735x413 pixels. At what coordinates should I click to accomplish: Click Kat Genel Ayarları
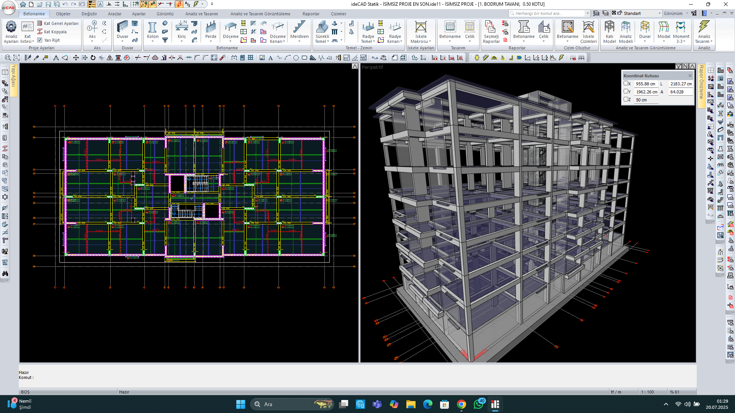point(58,23)
